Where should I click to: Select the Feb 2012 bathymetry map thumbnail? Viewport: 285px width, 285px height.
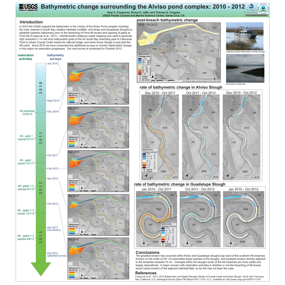pos(98,171)
